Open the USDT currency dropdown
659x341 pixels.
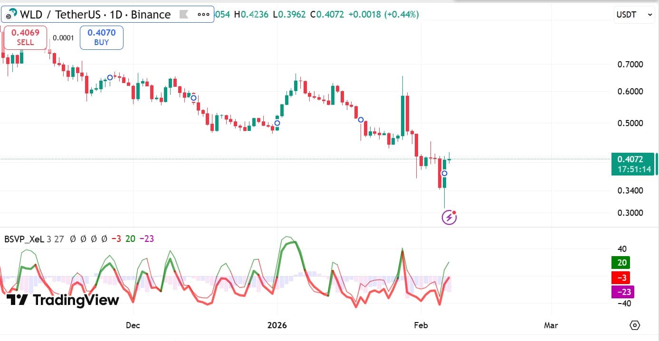click(x=634, y=15)
